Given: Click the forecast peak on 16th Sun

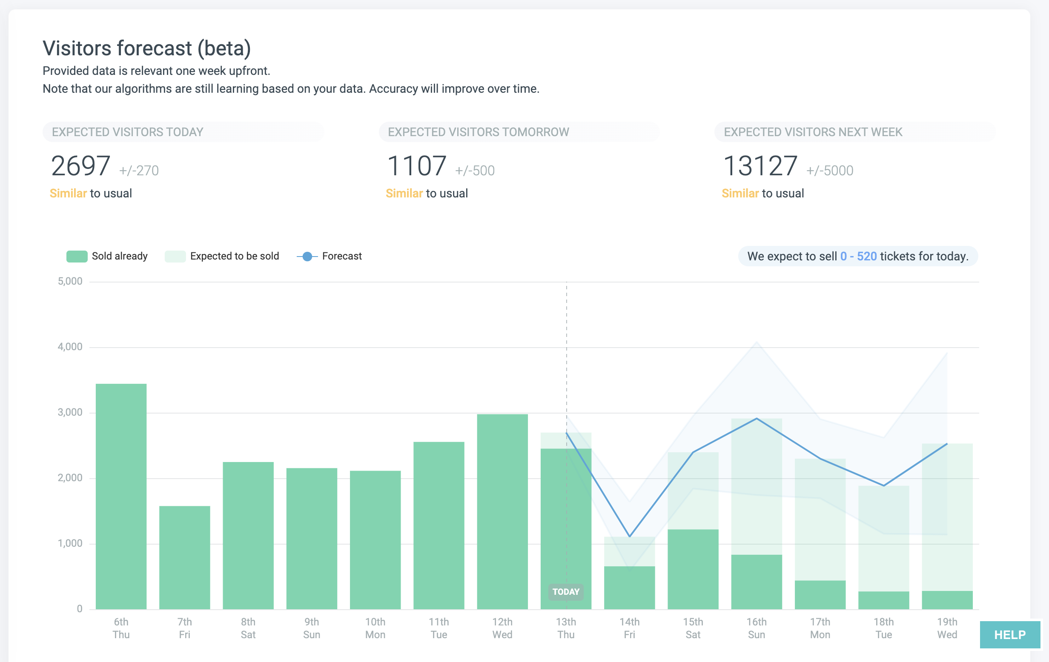Looking at the screenshot, I should 757,418.
